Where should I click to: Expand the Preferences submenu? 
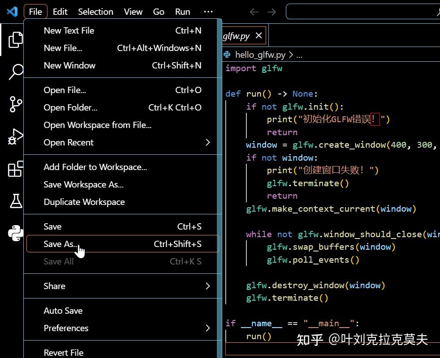click(x=66, y=328)
